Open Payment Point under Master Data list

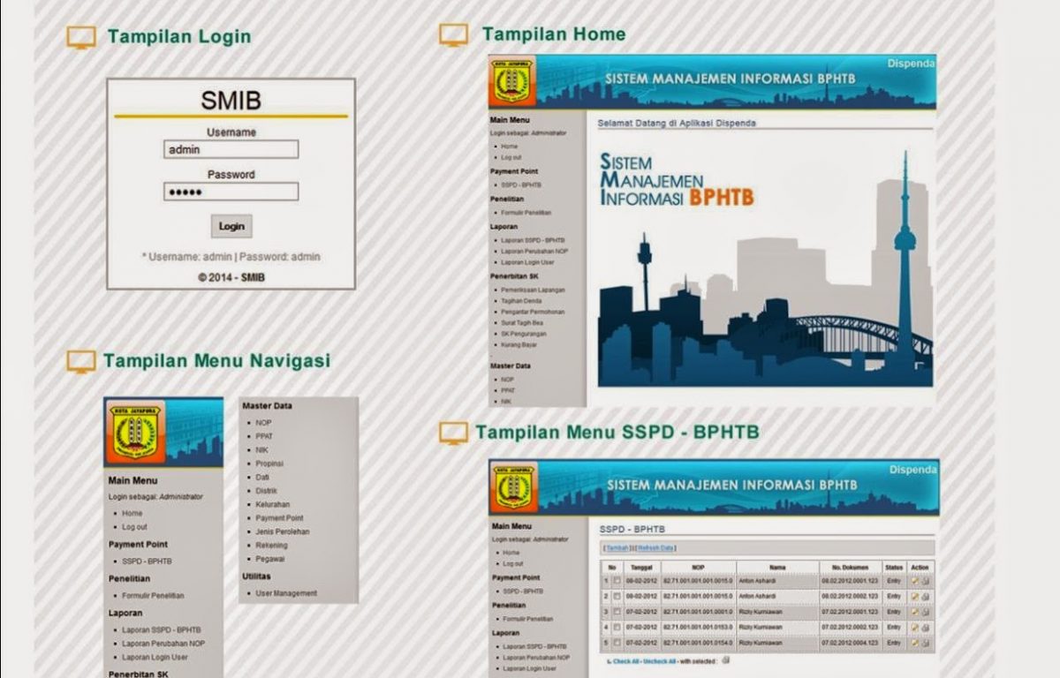pos(279,518)
